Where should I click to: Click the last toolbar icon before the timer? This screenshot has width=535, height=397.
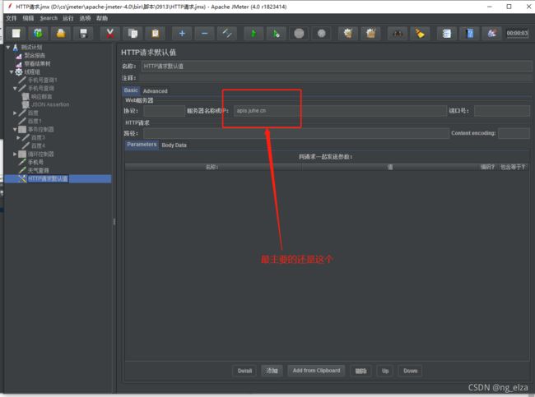[491, 34]
